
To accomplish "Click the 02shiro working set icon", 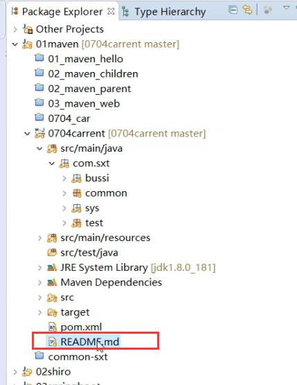I will coord(27,372).
